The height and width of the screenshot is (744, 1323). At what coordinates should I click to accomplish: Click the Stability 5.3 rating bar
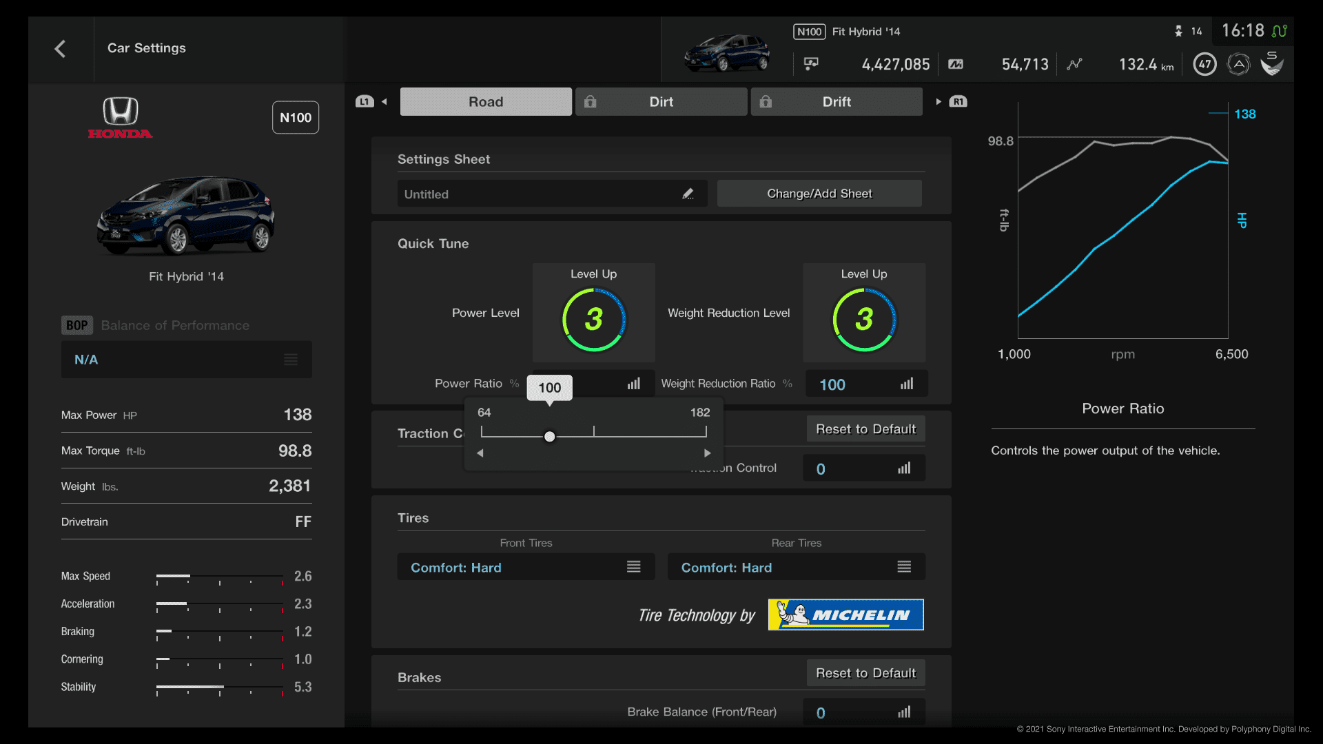pos(220,688)
